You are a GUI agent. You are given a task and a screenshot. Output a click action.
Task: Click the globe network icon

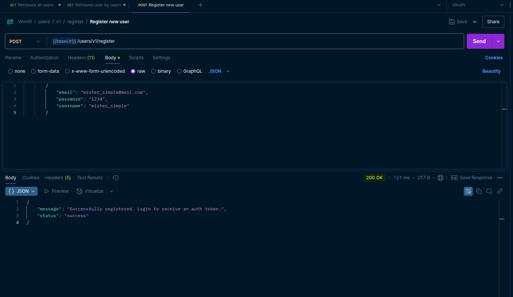point(440,178)
